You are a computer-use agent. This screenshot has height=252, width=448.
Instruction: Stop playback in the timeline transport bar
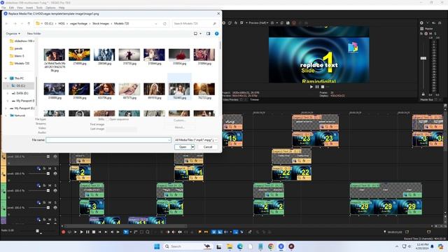[x=93, y=232]
